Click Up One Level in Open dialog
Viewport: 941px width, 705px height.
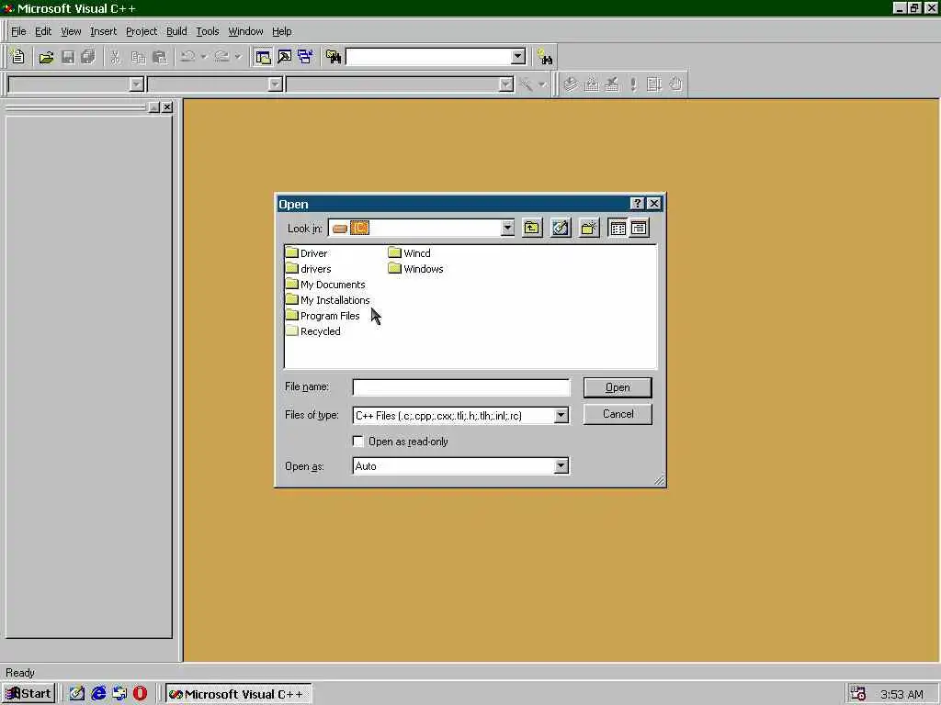tap(532, 228)
